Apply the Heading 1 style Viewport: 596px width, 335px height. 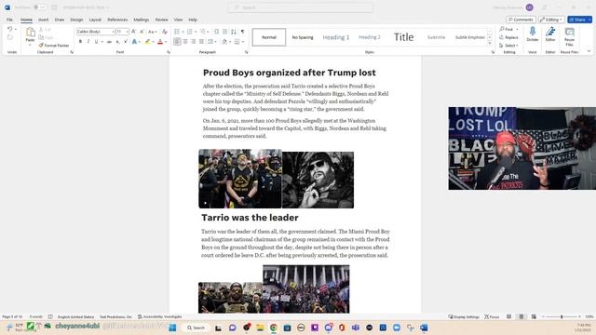336,37
